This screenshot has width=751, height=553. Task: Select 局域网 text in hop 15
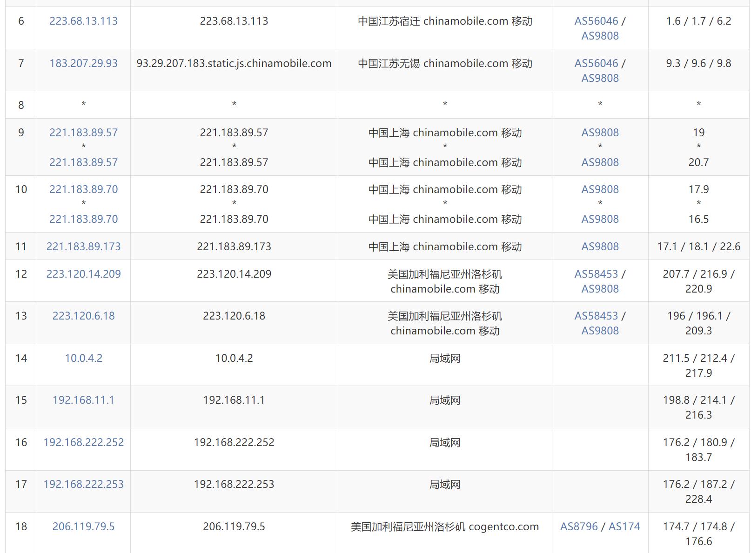coord(445,400)
